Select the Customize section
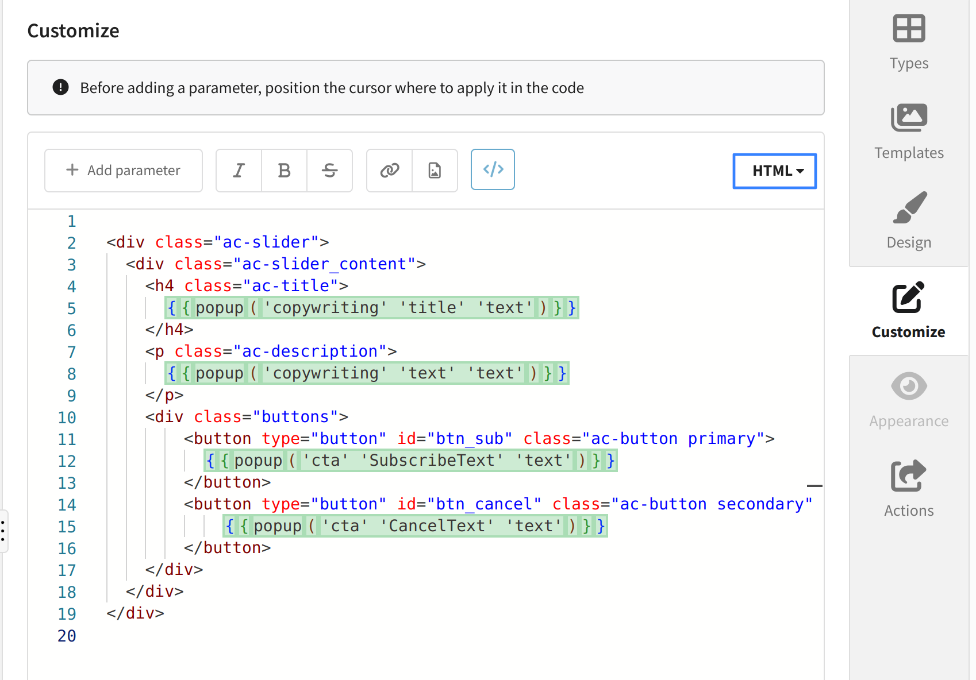The height and width of the screenshot is (680, 976). click(909, 311)
